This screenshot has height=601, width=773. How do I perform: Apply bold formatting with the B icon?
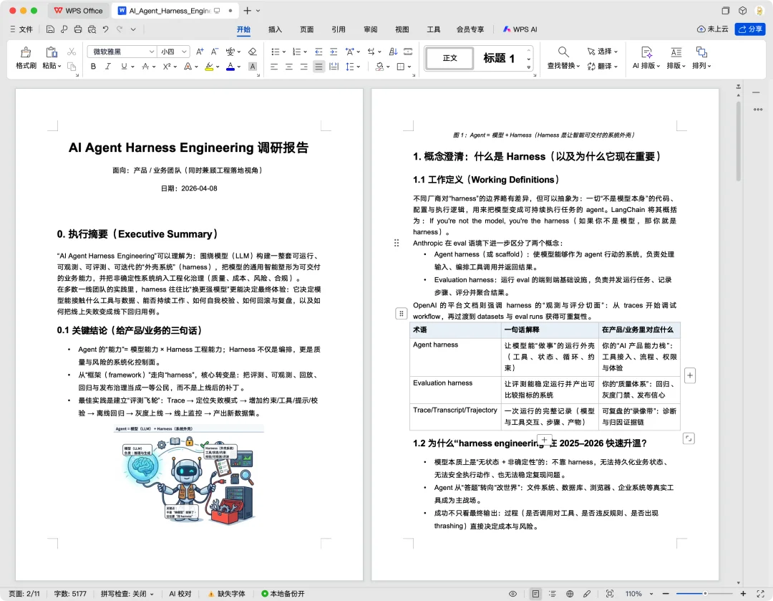[x=93, y=66]
